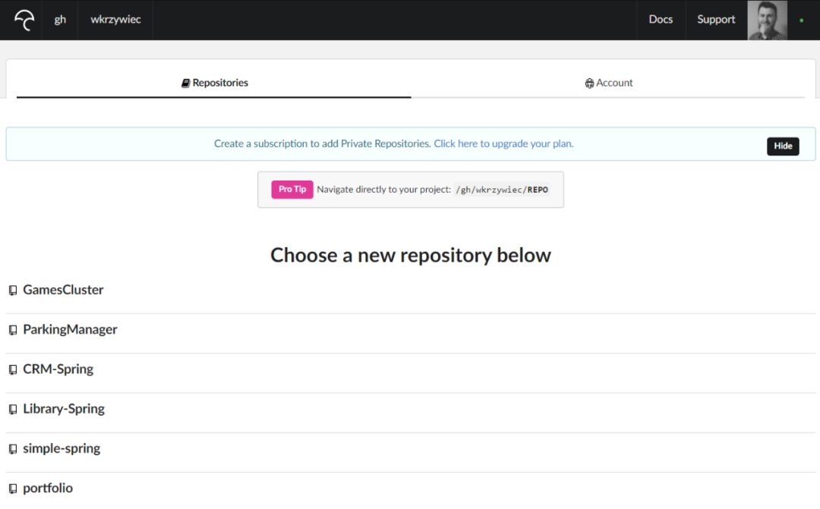Screen dimensions: 820x509
Task: Click the repo icon beside simple-spring
Action: click(x=13, y=449)
